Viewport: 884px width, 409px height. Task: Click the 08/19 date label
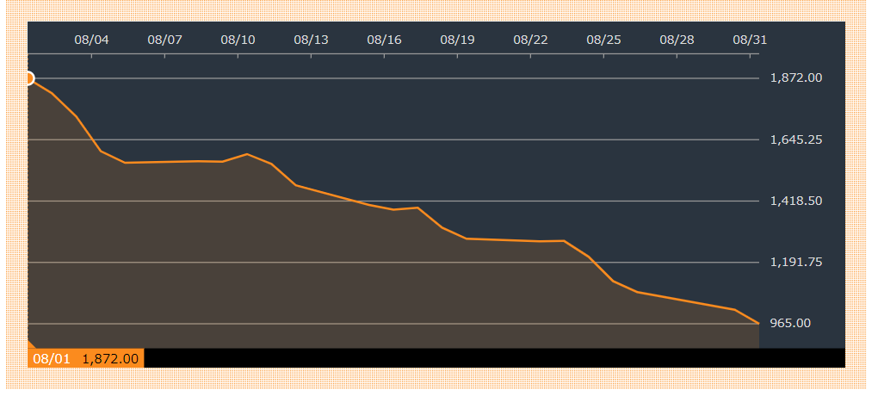point(457,40)
